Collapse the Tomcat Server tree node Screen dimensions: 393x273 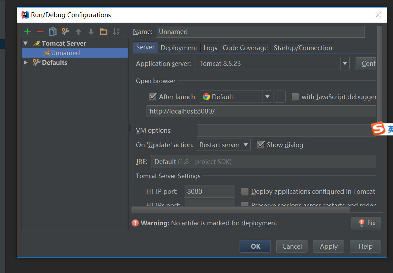pyautogui.click(x=25, y=43)
